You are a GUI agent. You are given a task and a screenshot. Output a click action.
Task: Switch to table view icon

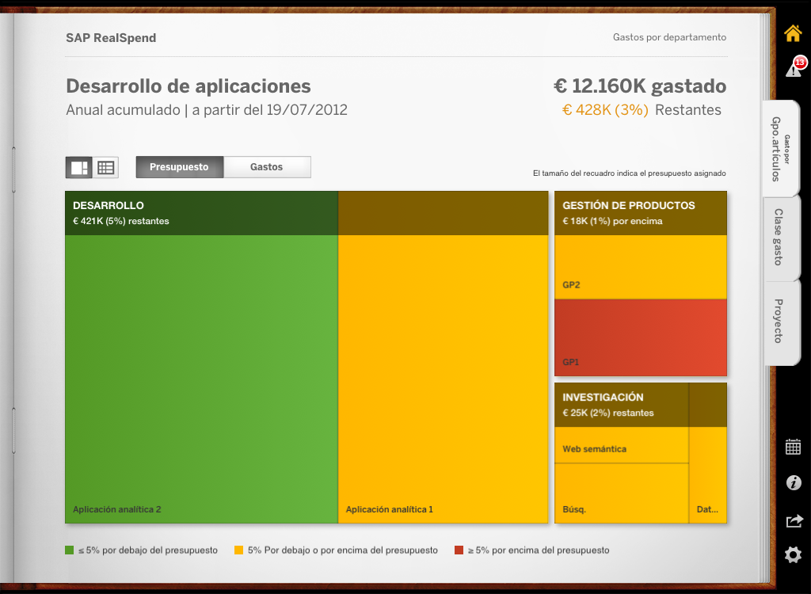[x=105, y=167]
